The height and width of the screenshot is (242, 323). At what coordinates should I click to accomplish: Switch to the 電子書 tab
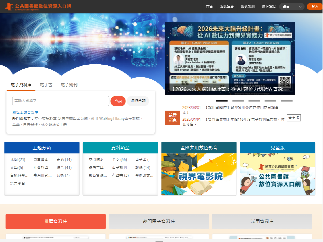[46, 85]
